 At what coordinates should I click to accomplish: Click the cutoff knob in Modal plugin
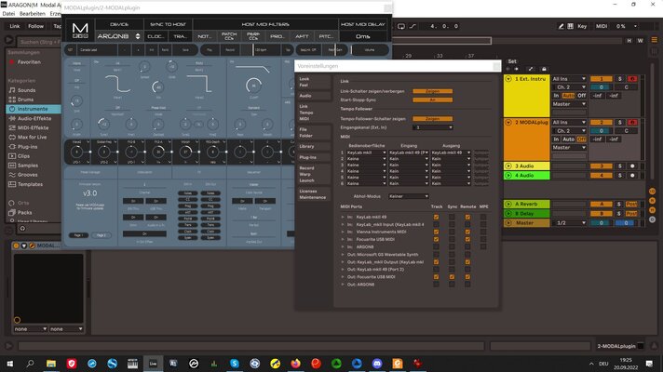pyautogui.click(x=253, y=86)
